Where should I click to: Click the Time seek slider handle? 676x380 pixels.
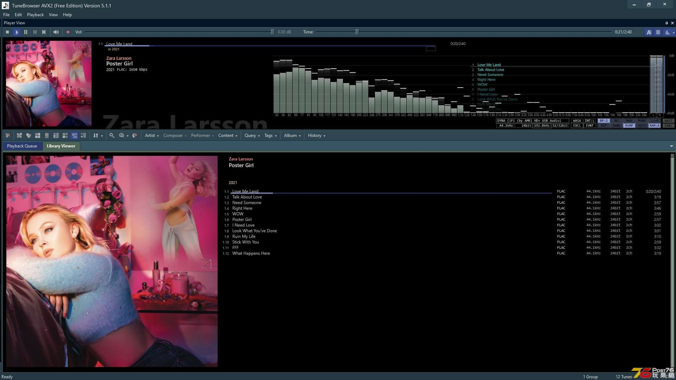tap(357, 32)
